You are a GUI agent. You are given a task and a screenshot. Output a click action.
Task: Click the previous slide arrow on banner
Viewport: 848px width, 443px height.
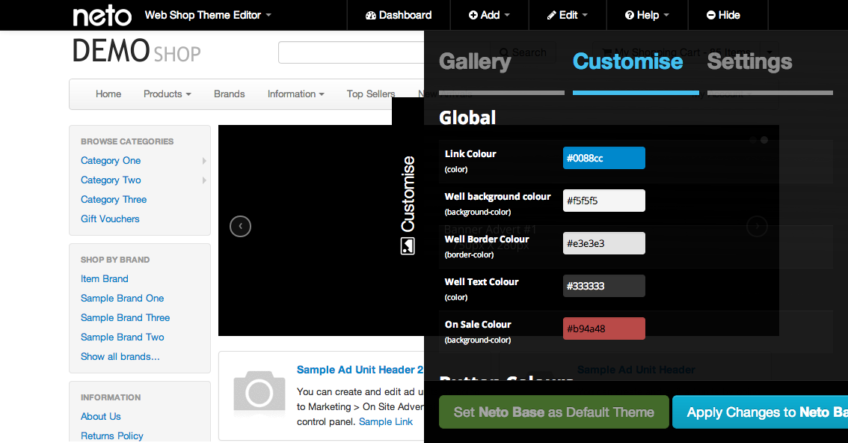pyautogui.click(x=240, y=226)
